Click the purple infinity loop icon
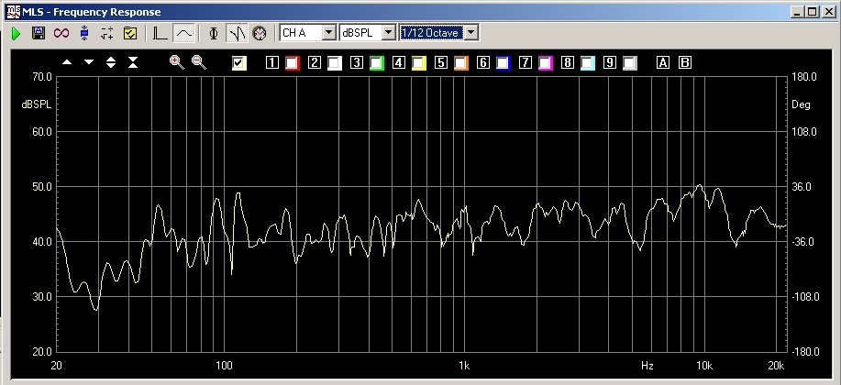Screen dimensions: 841x385 (61, 33)
